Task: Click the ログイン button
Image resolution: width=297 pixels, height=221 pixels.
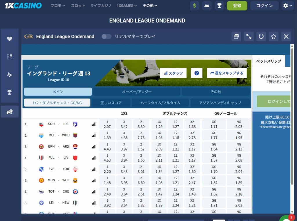Action: [265, 6]
